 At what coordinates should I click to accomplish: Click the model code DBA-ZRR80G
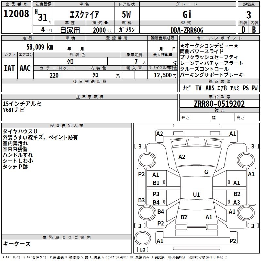tap(187, 30)
